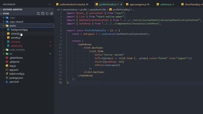Open the yarn.lock file
This screenshot has width=203, height=114.
pyautogui.click(x=14, y=82)
